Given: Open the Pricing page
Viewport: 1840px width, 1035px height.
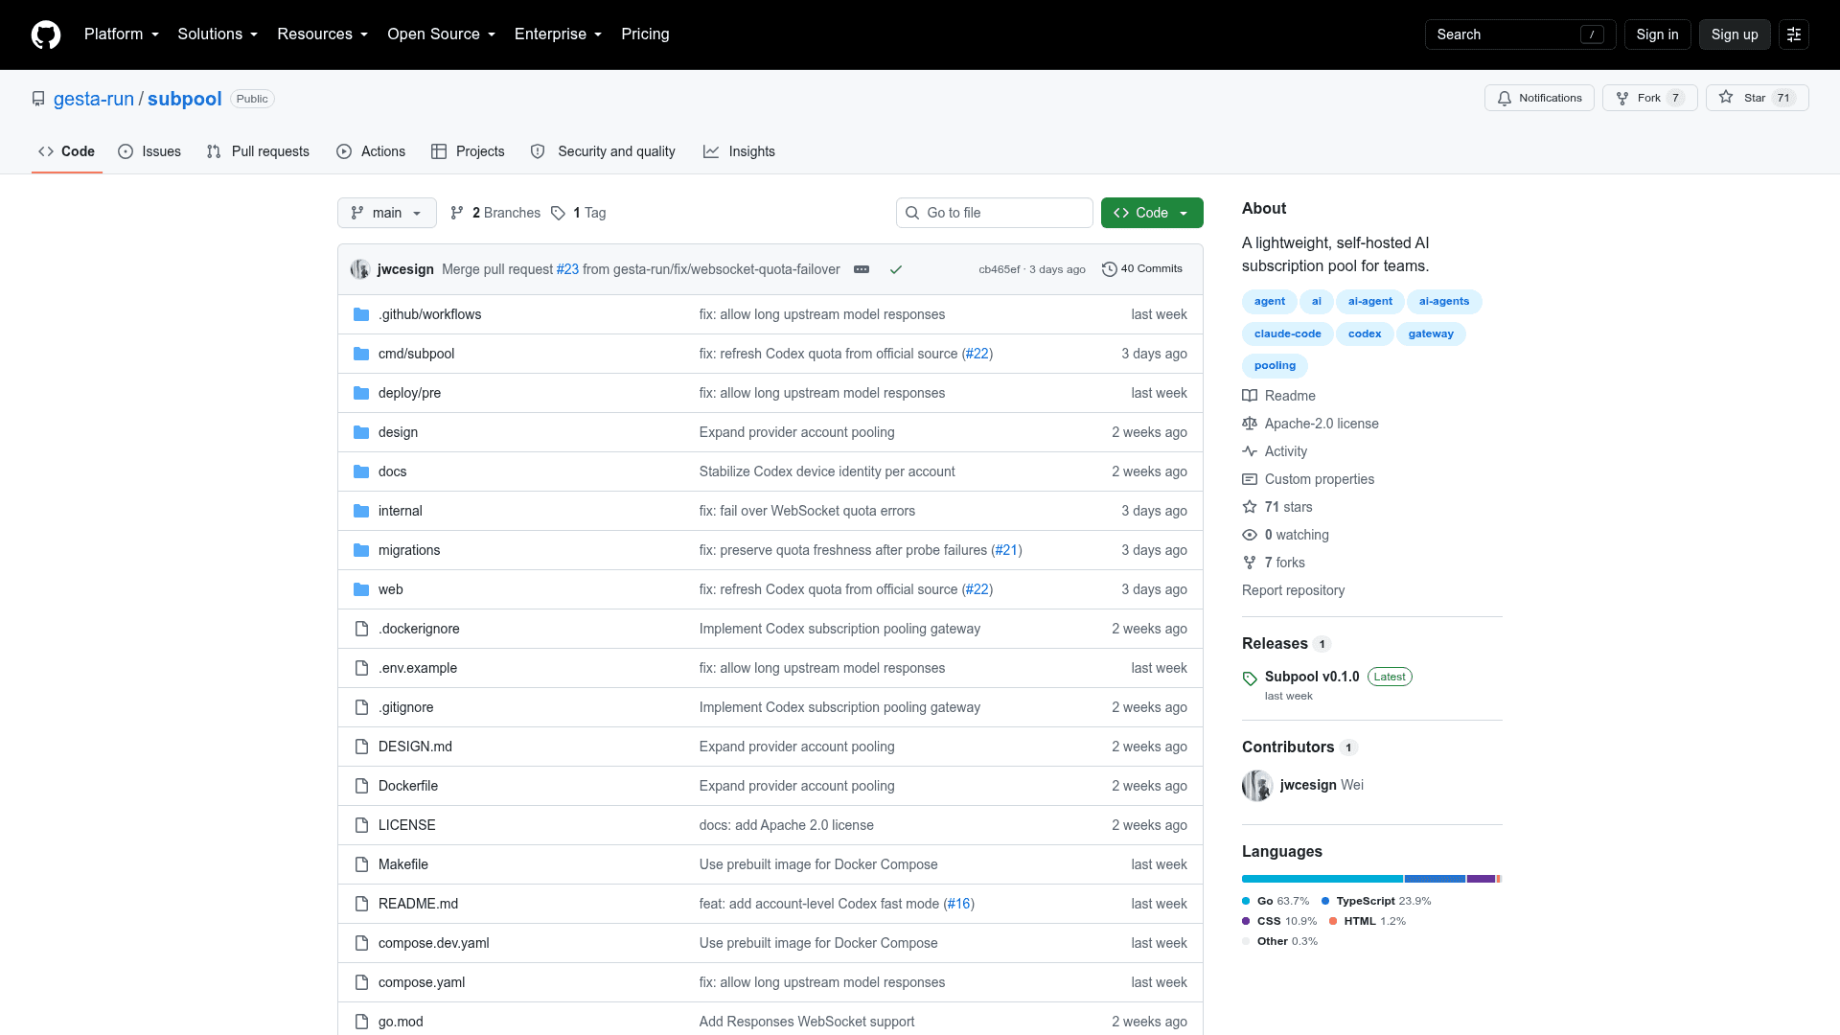Looking at the screenshot, I should pyautogui.click(x=645, y=34).
